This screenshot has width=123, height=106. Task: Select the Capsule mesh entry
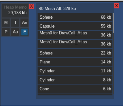point(75,26)
